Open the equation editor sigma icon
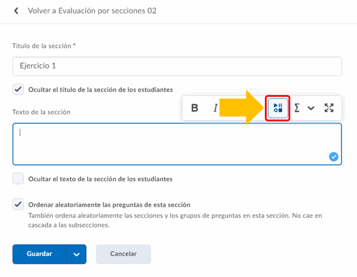357x277 pixels. coord(297,108)
